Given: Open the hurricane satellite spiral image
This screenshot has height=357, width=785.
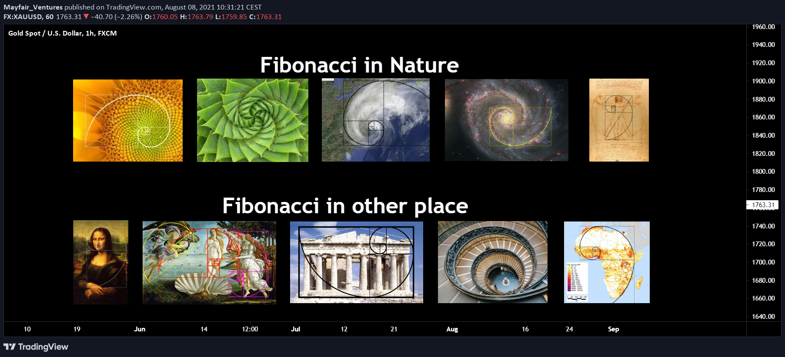Looking at the screenshot, I should click(376, 120).
